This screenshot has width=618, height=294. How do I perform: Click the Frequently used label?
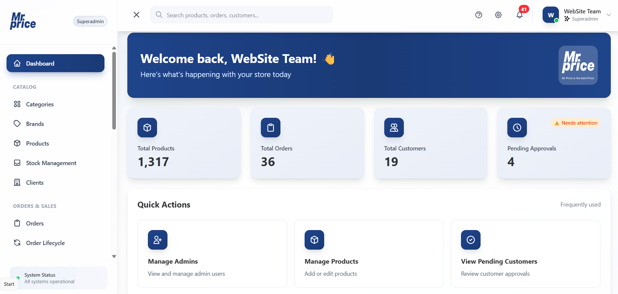point(580,205)
